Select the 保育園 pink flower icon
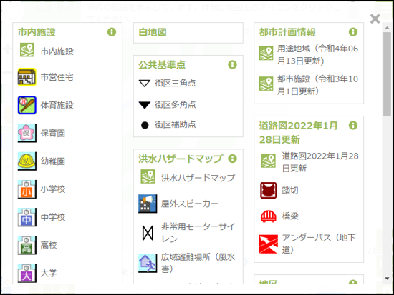The width and height of the screenshot is (394, 295). (x=27, y=133)
